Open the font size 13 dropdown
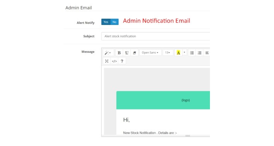The height and width of the screenshot is (146, 274). pos(168,53)
